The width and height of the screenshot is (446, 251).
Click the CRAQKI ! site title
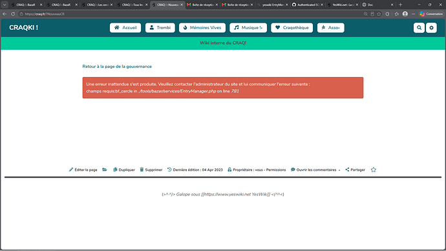point(24,28)
